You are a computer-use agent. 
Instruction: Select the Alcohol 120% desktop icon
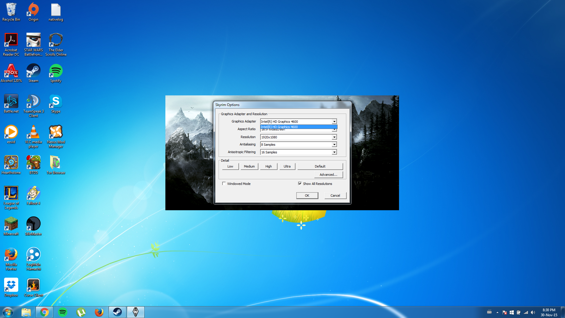coord(11,73)
